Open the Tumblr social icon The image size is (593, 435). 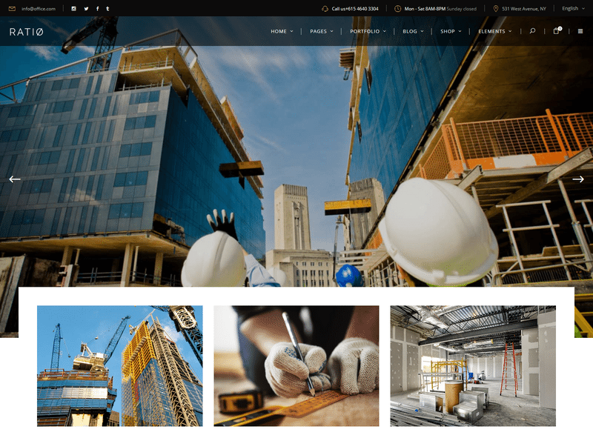pyautogui.click(x=107, y=9)
